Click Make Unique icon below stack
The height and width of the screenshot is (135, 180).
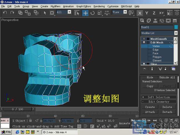point(160,69)
